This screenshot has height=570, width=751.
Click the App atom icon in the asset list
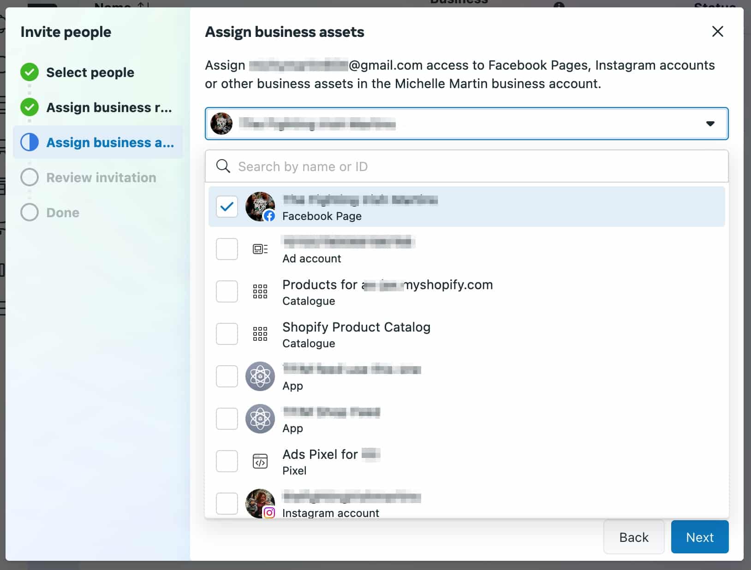point(260,376)
